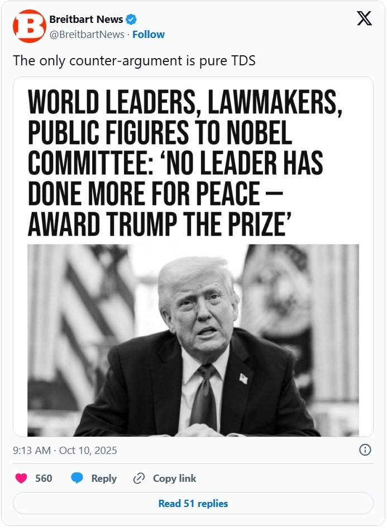
Task: Select the Copy link text
Action: [x=174, y=479]
